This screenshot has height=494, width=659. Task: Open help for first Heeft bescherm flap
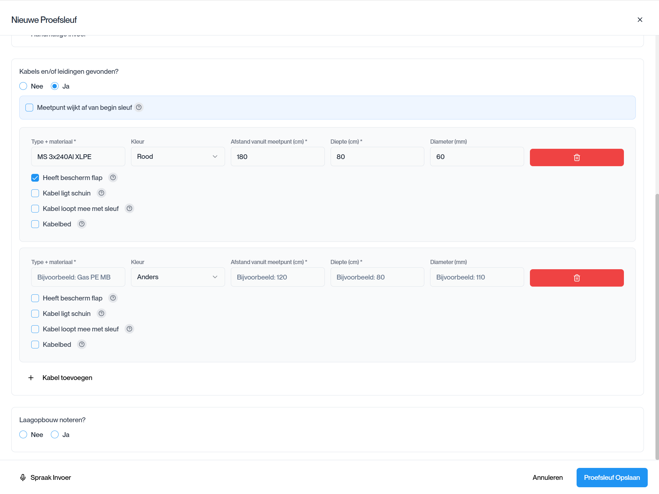tap(113, 177)
